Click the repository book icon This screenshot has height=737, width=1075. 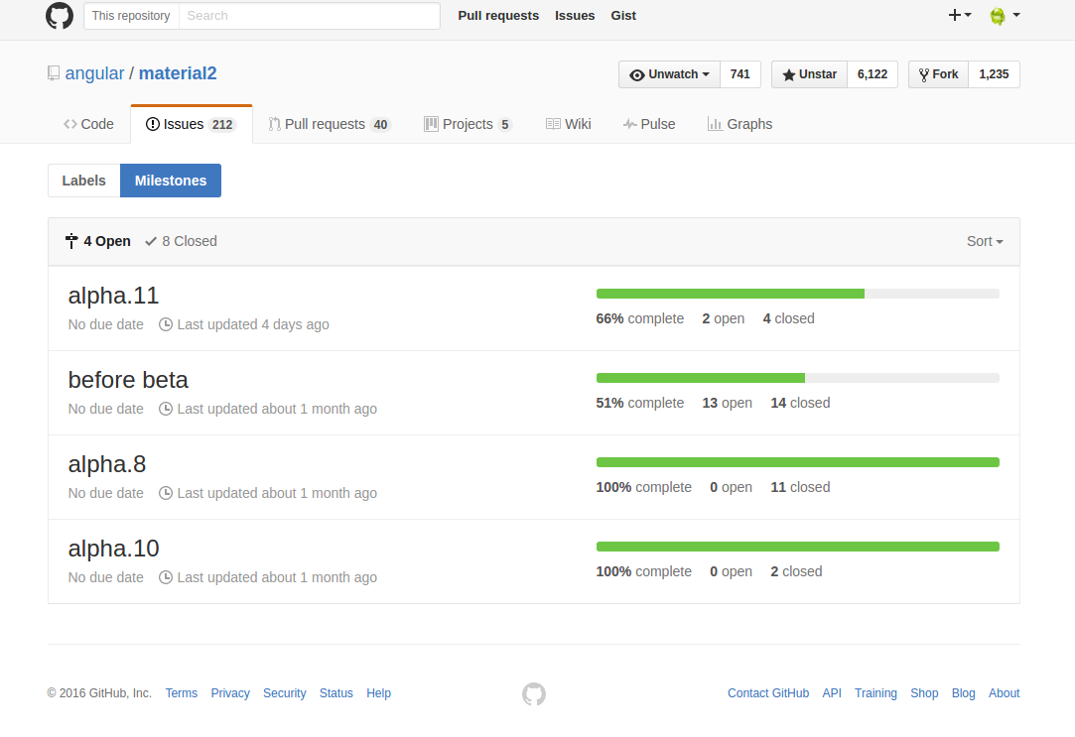click(54, 73)
